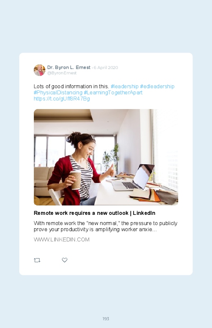Click the author name Dr. Byron L. Ernest
This screenshot has height=328, width=212.
pyautogui.click(x=69, y=67)
